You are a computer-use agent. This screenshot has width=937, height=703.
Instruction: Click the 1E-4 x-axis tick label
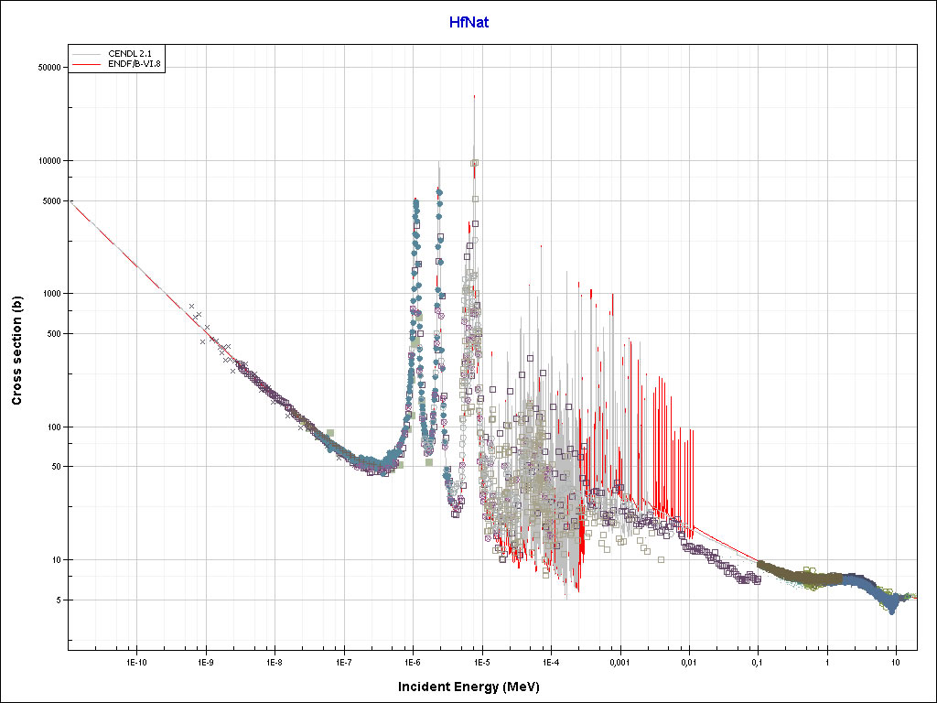[x=551, y=661]
